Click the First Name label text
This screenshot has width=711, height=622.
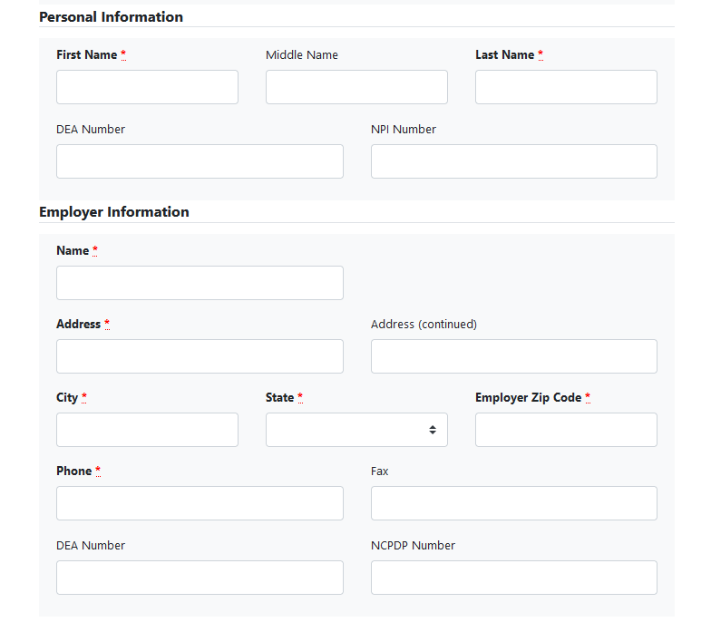86,55
